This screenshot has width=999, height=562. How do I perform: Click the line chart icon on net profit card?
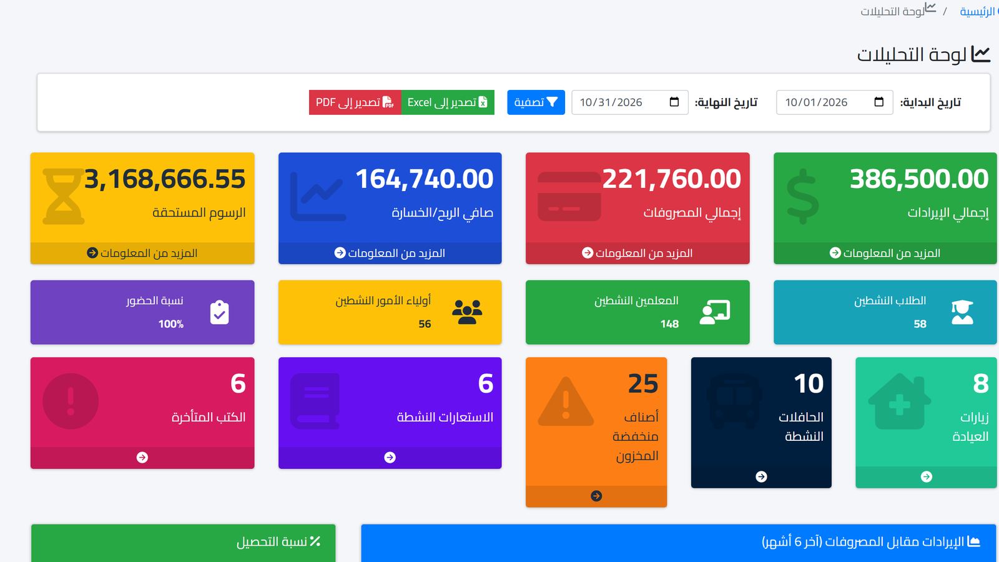318,197
